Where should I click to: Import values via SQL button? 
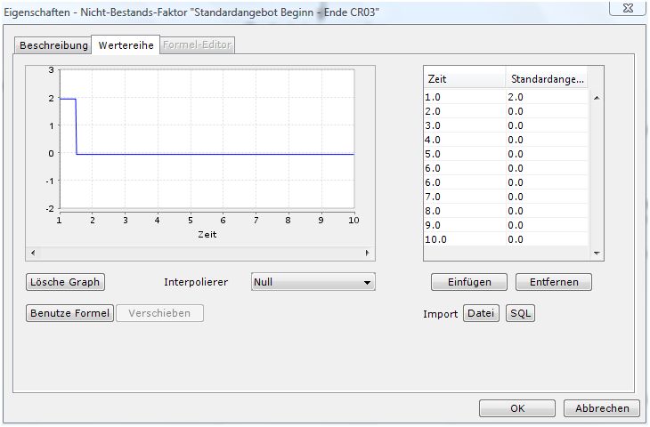click(x=520, y=313)
